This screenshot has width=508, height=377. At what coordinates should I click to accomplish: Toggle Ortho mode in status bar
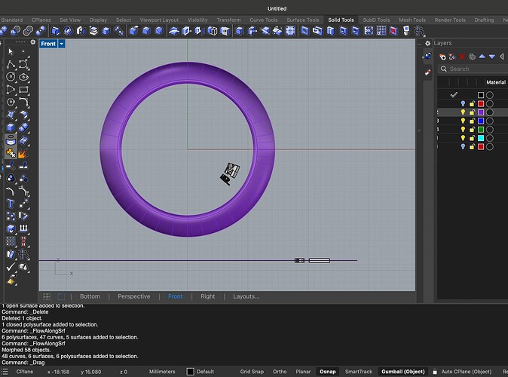pyautogui.click(x=280, y=372)
